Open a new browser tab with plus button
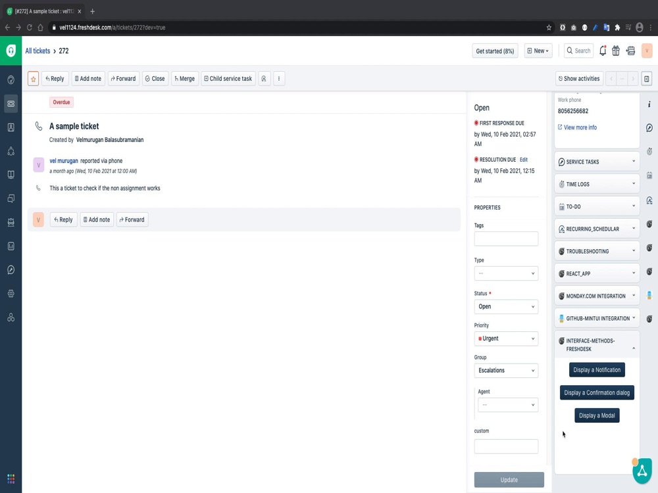This screenshot has height=493, width=658. [x=92, y=11]
